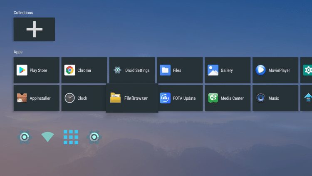Open MoviePlayer app tile

(x=275, y=70)
